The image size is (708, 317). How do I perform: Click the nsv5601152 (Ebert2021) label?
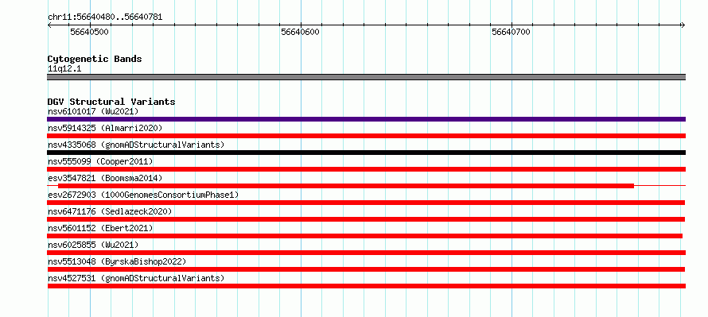tap(100, 228)
